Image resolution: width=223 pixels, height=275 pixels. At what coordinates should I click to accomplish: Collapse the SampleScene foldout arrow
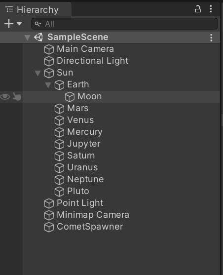(x=27, y=38)
